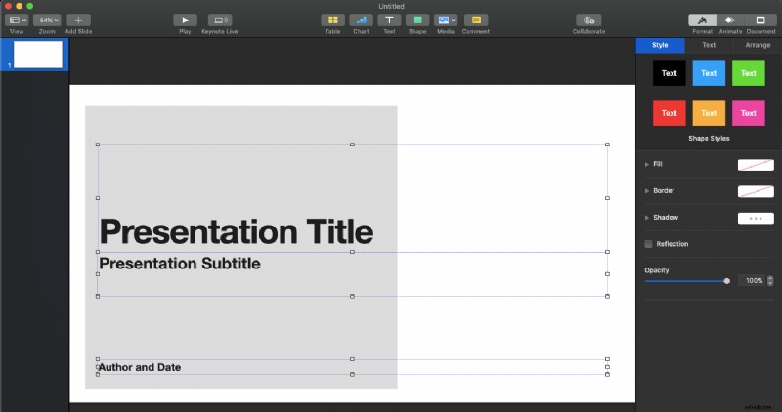Apply the orange Text shape style
Viewport: 782px width, 412px height.
click(x=709, y=112)
